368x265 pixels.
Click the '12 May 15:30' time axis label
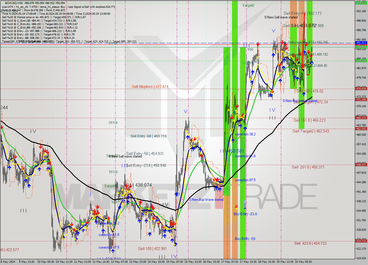click(x=100, y=262)
